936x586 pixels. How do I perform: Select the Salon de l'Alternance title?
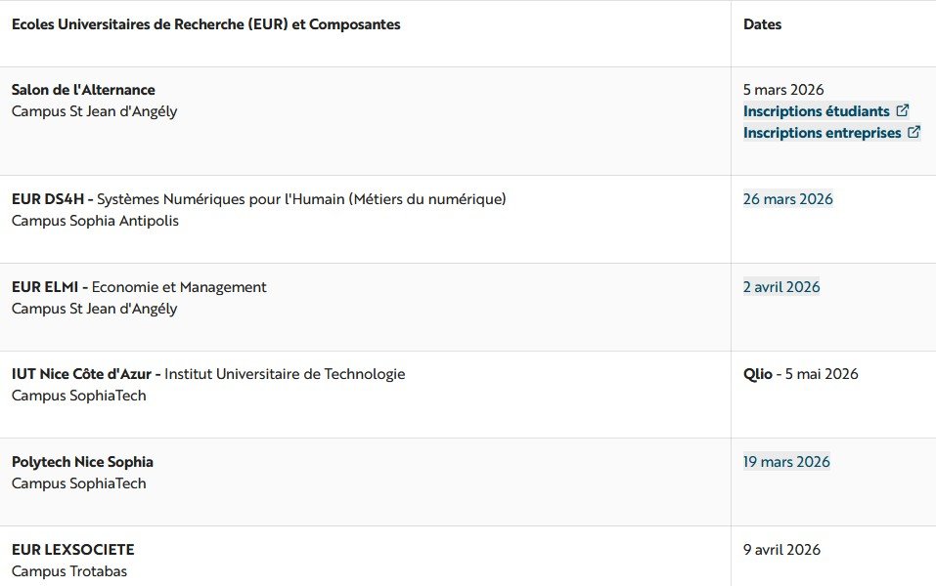click(x=83, y=90)
